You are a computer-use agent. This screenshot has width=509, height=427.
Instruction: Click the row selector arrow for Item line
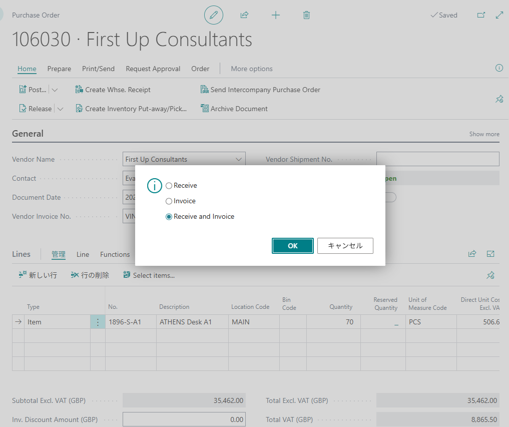(x=18, y=322)
